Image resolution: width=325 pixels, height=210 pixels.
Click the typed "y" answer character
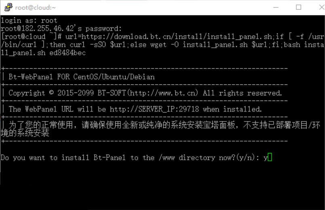[x=266, y=157]
